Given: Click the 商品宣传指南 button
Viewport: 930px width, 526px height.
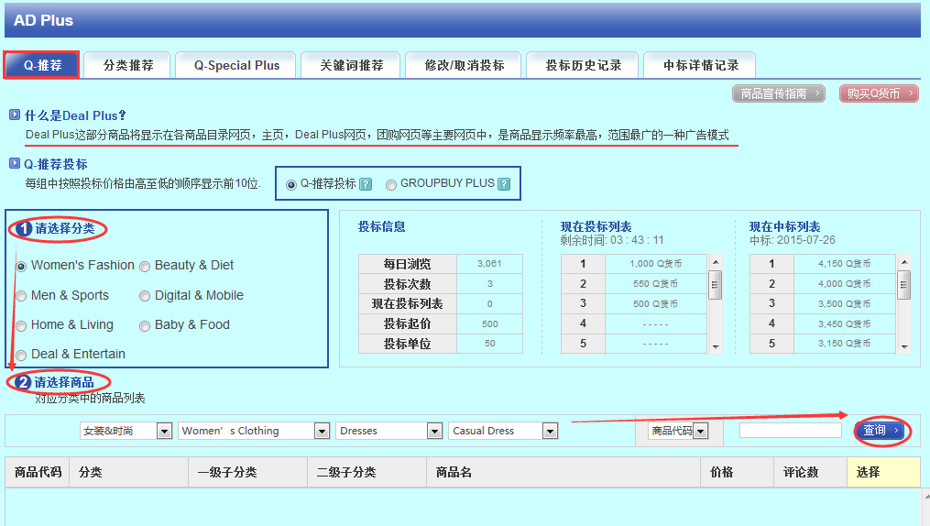Looking at the screenshot, I should [779, 93].
